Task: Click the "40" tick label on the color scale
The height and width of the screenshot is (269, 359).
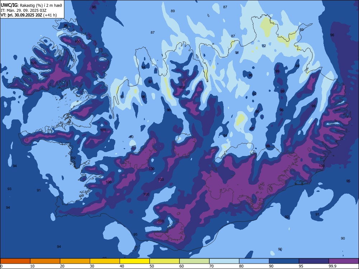Action: pos(122,266)
